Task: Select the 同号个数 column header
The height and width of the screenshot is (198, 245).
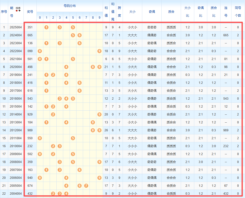Action: click(x=238, y=11)
